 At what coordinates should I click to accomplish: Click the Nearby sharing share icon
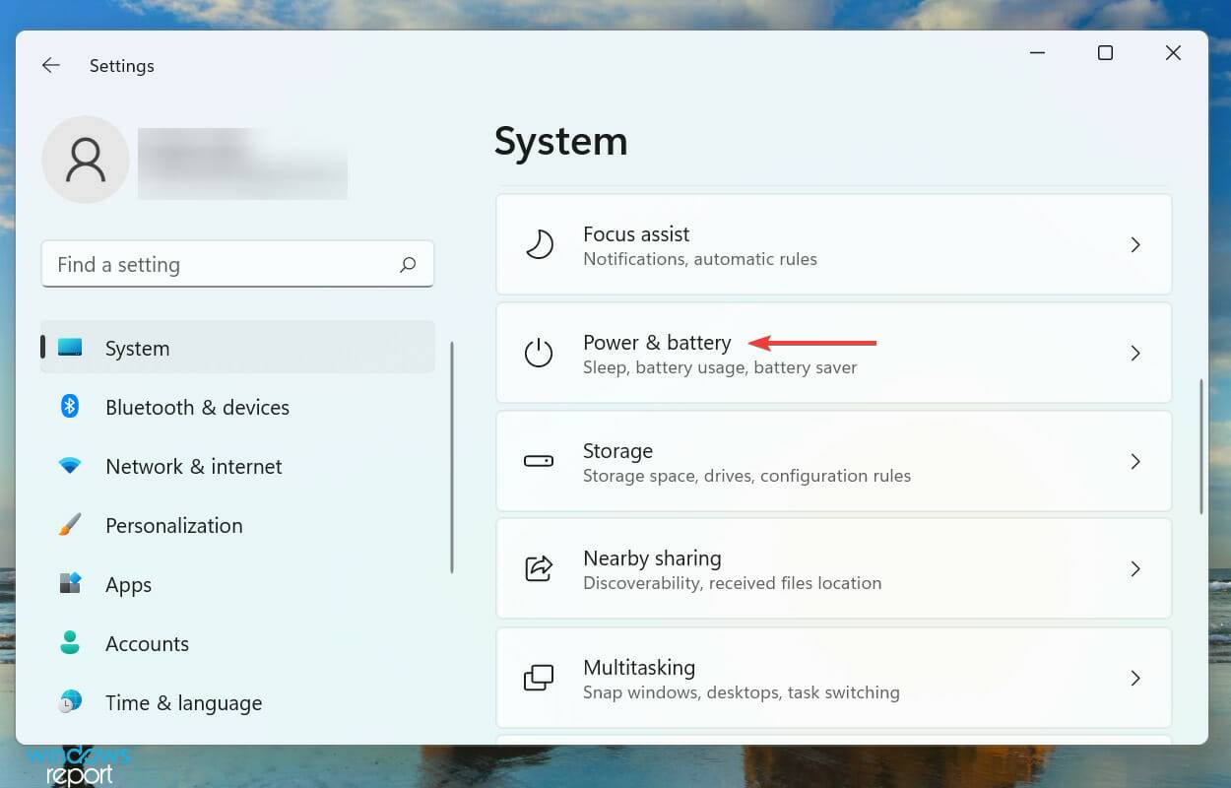539,569
